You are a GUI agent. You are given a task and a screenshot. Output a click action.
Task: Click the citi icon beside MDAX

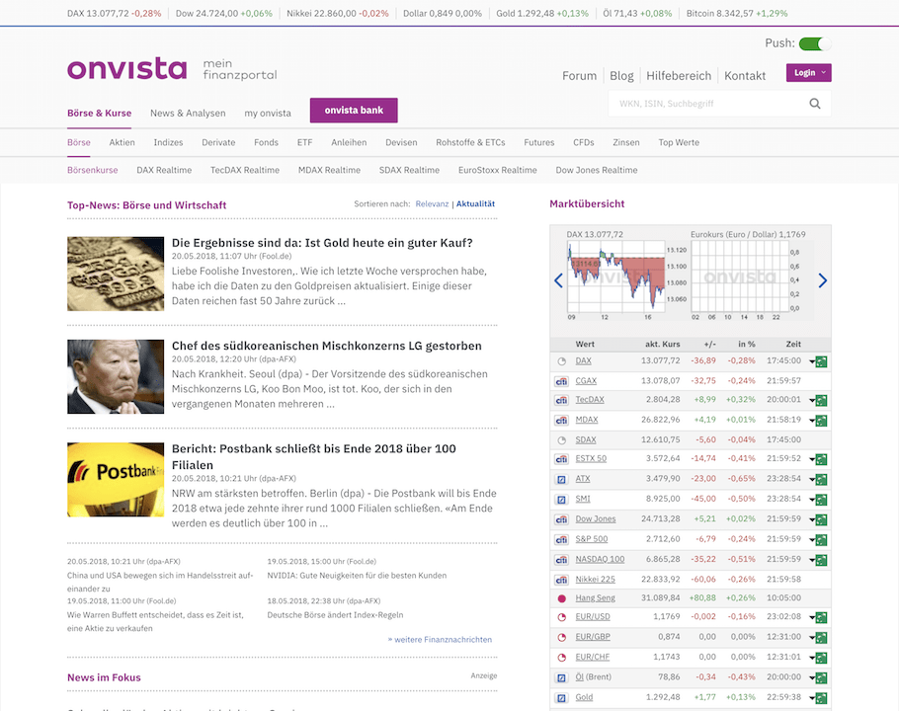click(x=562, y=421)
